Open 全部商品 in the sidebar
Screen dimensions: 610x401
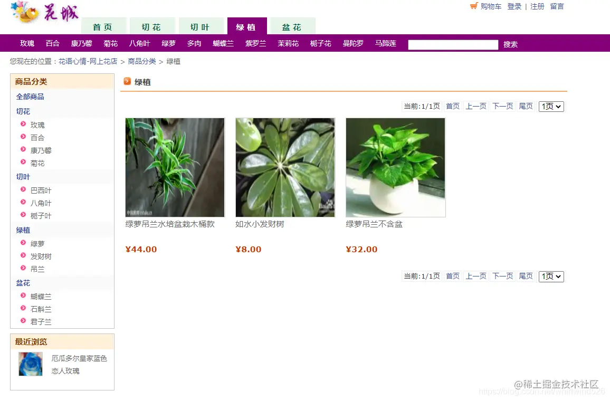click(30, 97)
